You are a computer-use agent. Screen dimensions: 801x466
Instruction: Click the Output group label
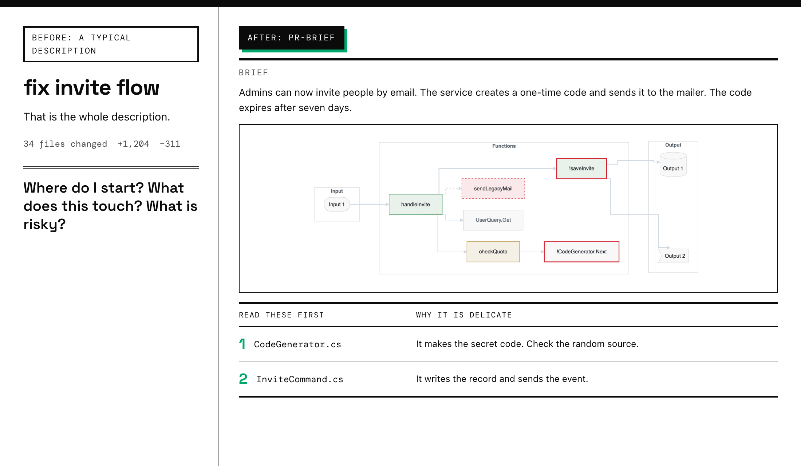(x=673, y=145)
